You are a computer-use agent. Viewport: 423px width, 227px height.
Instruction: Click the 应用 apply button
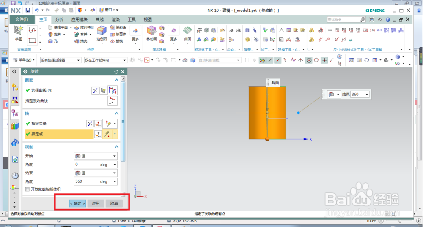(96, 203)
